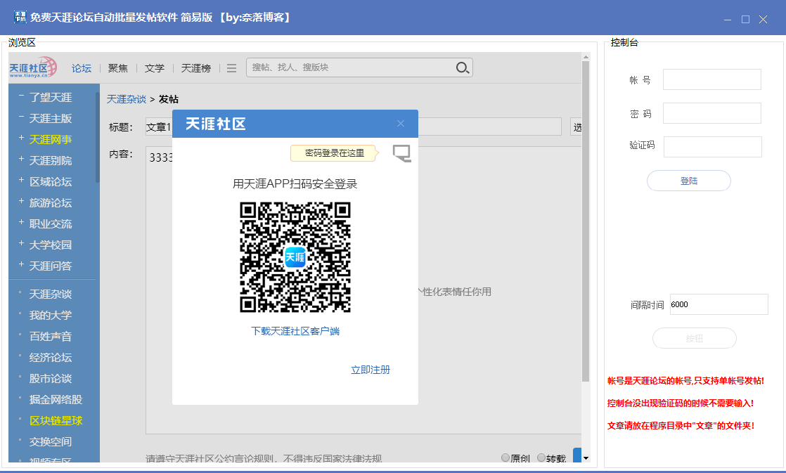The width and height of the screenshot is (786, 473).
Task: Open 掘金网络股 in the sidebar
Action: (56, 399)
